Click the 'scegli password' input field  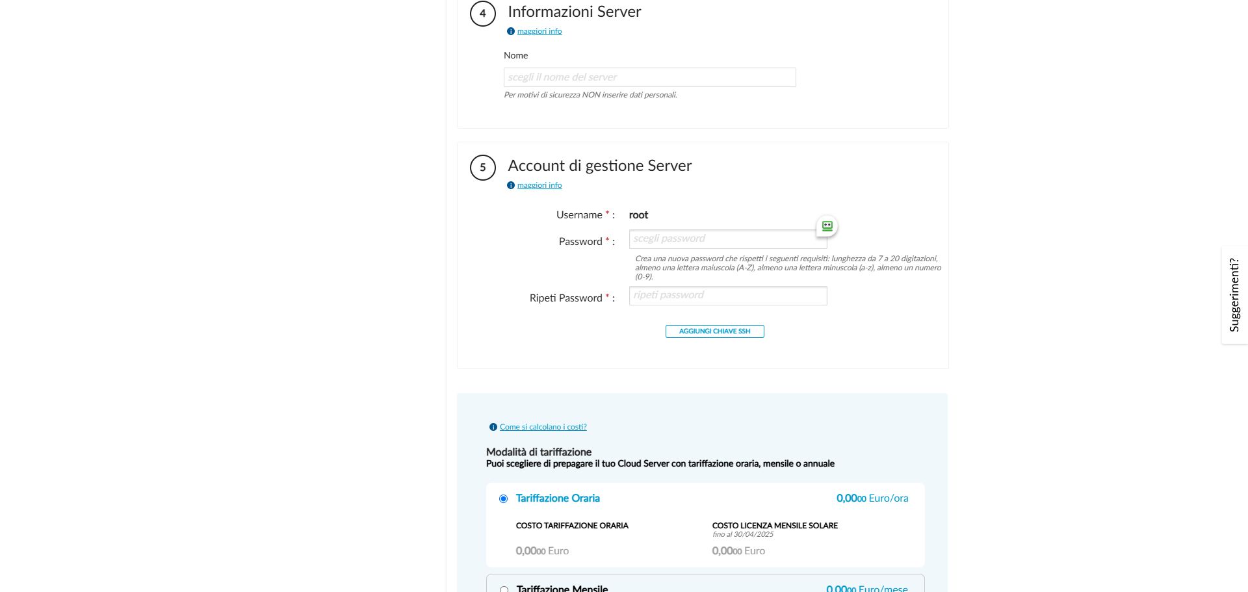(721, 239)
